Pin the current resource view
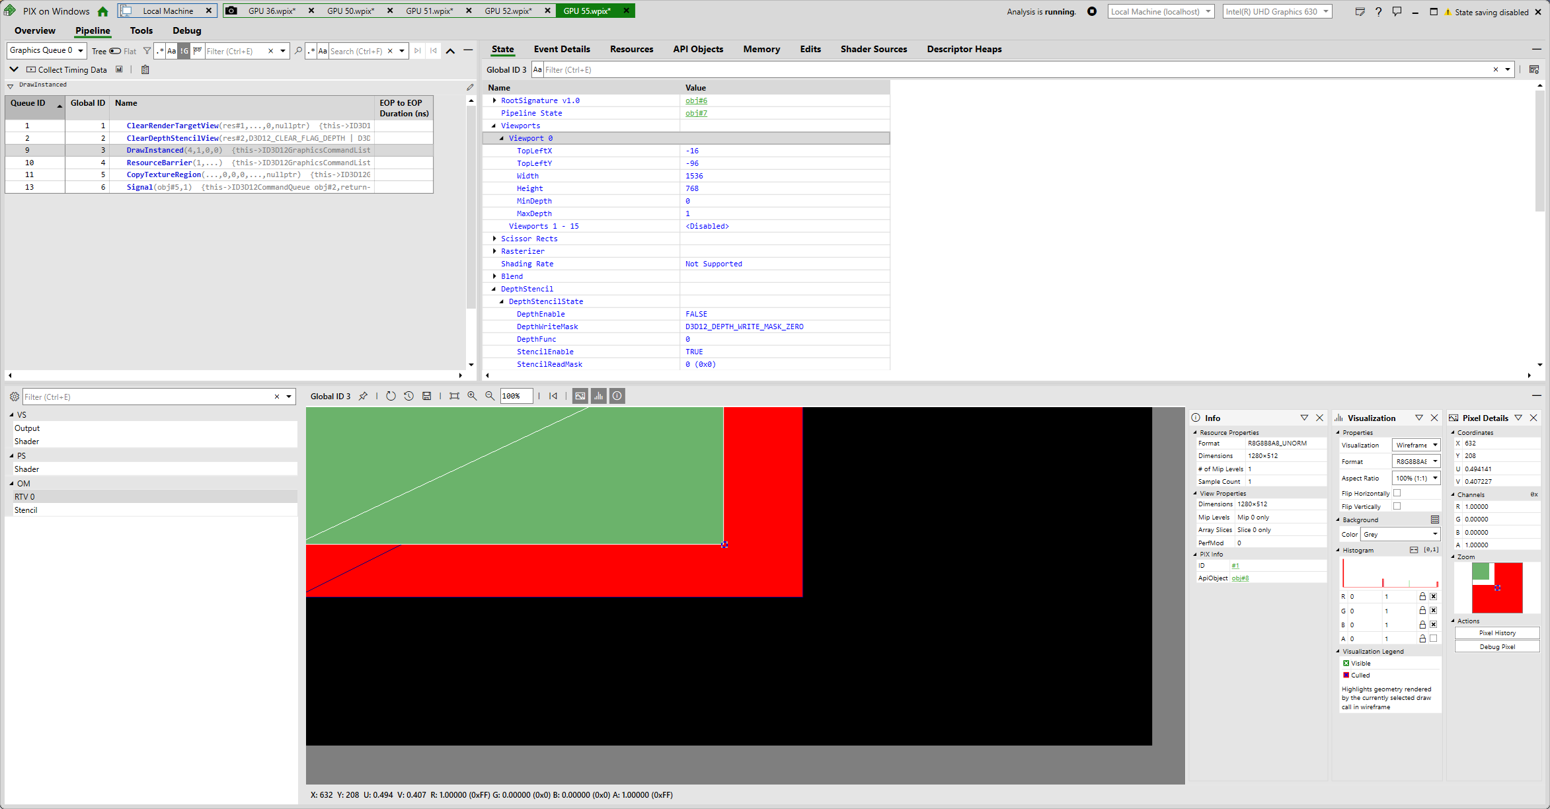Screen dimensions: 1550x809 pos(363,395)
